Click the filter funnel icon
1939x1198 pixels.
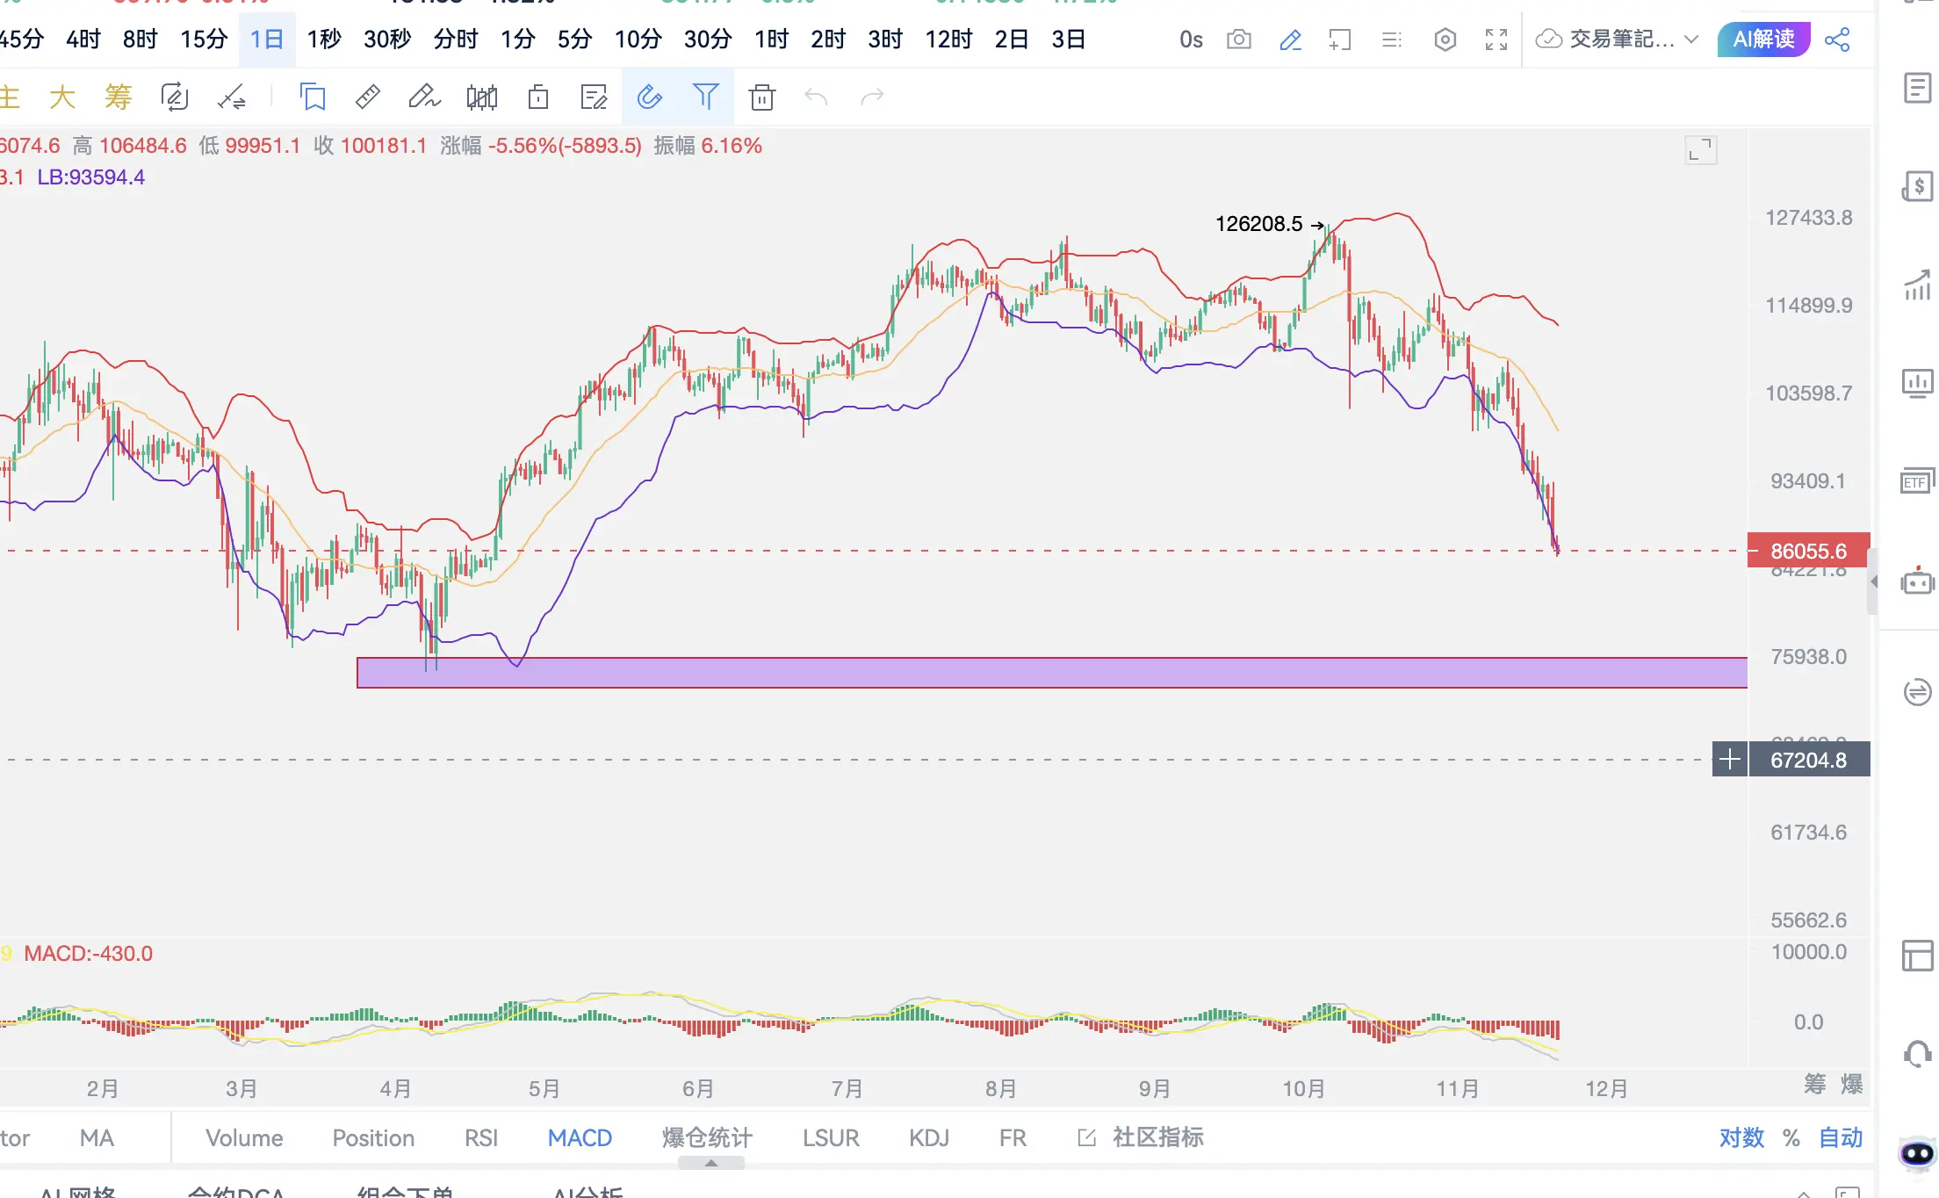pos(705,97)
